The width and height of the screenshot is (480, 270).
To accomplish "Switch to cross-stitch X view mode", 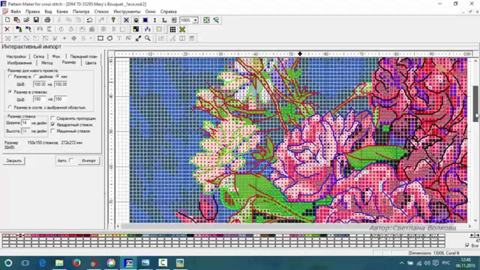I will [126, 20].
